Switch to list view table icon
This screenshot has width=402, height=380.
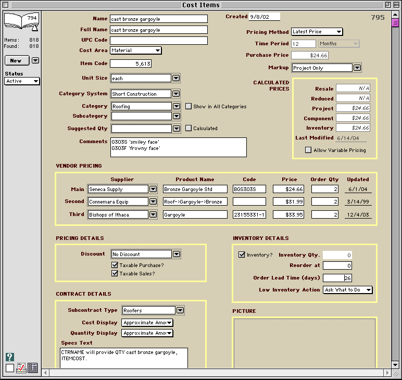click(x=33, y=368)
